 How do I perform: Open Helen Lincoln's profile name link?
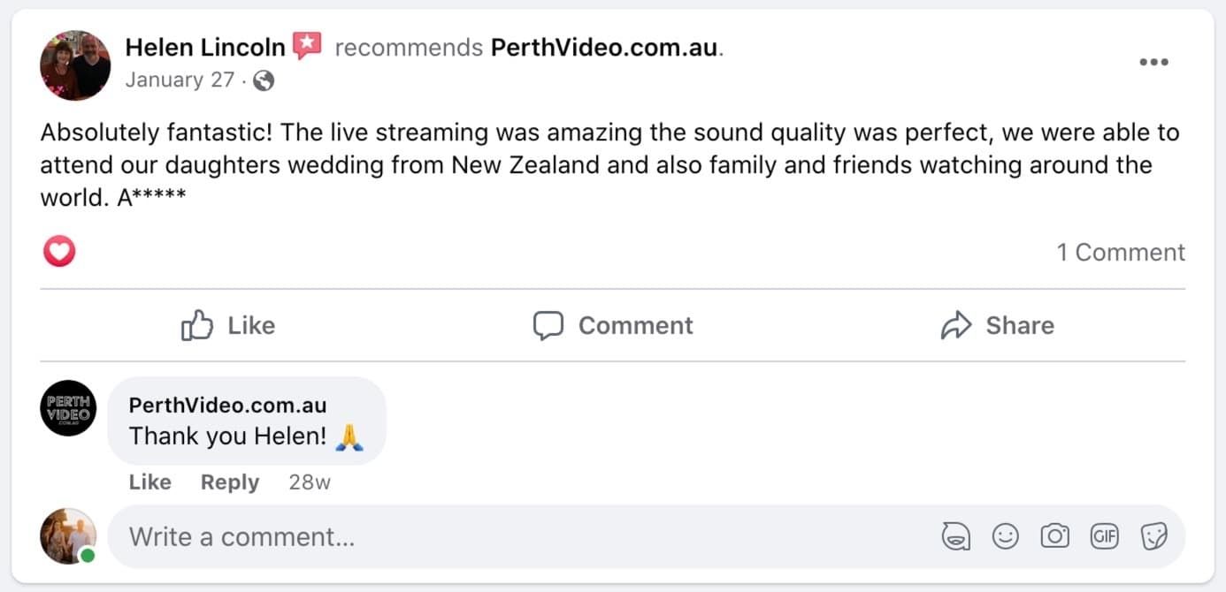coord(205,47)
